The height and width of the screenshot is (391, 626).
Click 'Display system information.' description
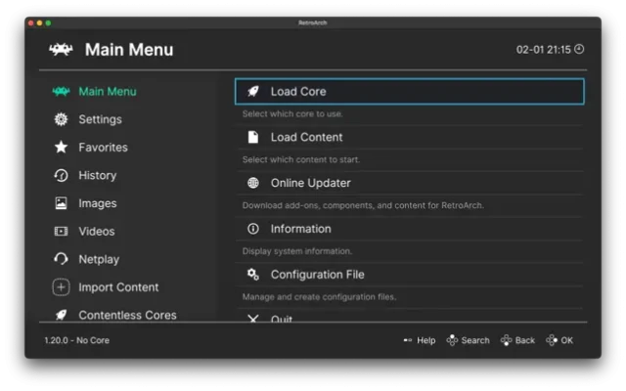tap(297, 251)
